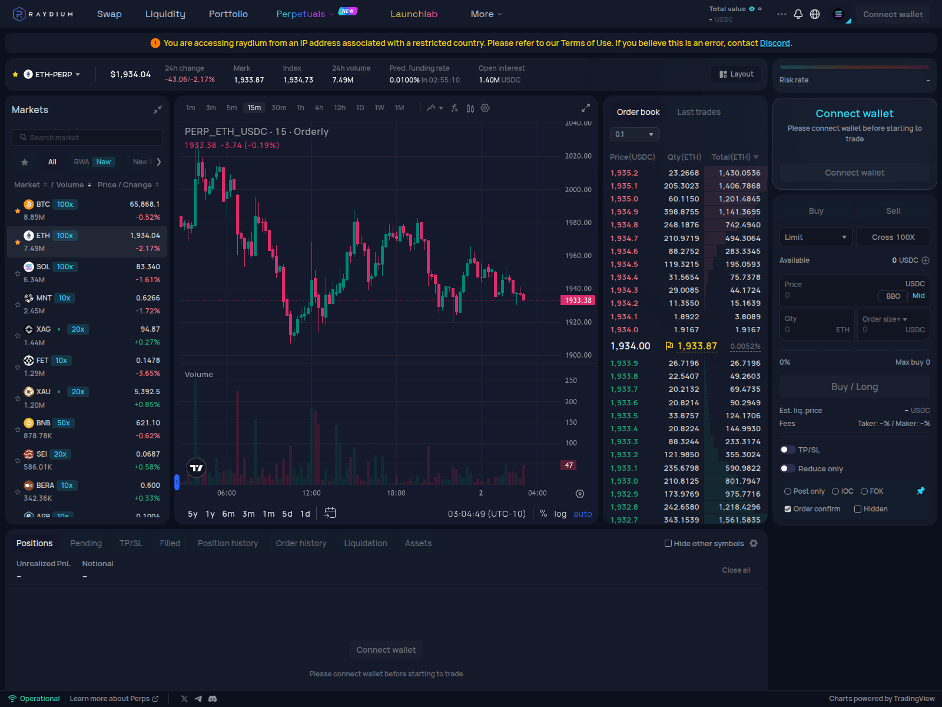This screenshot has width=942, height=707.
Task: Open the Telegram channel icon
Action: click(x=198, y=699)
